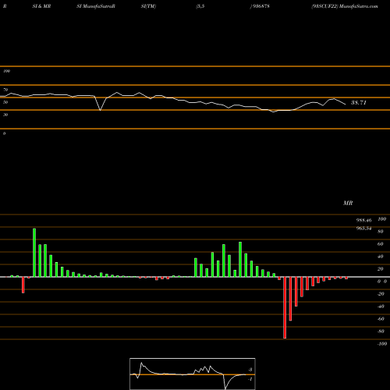Click the price value '988.46'
Image resolution: width=390 pixels, height=390 pixels.
point(363,220)
